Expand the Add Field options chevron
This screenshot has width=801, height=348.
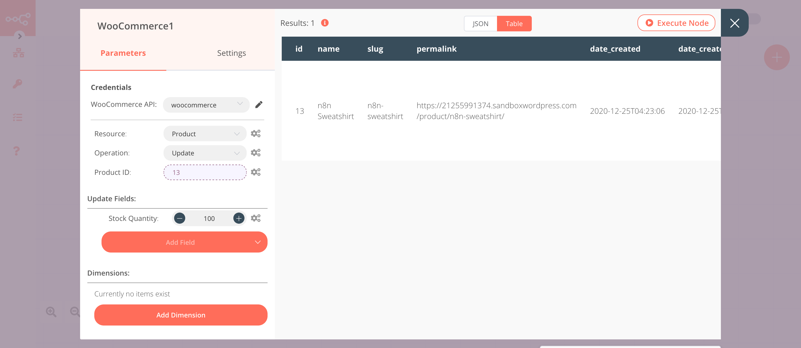[x=257, y=242]
